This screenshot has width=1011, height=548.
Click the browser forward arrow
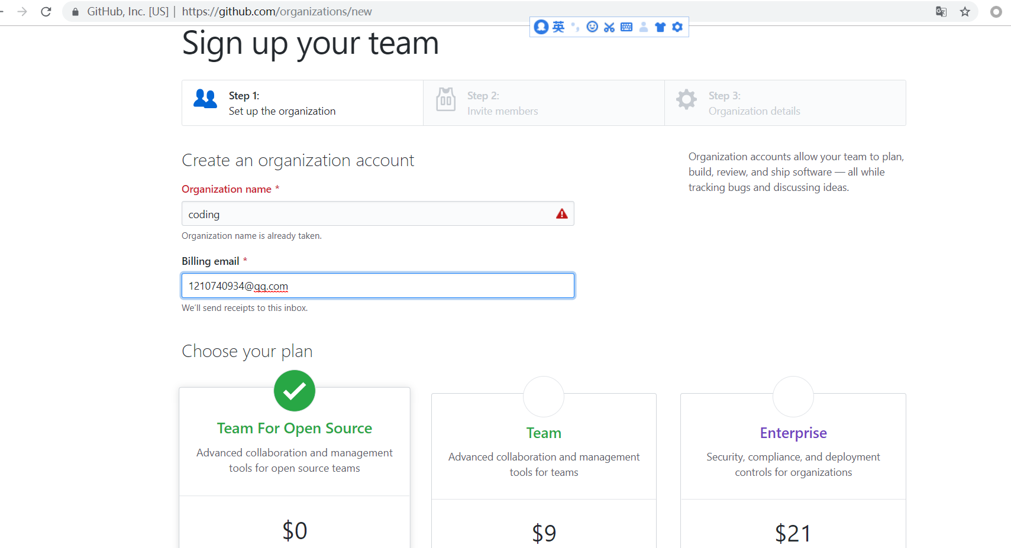(22, 12)
